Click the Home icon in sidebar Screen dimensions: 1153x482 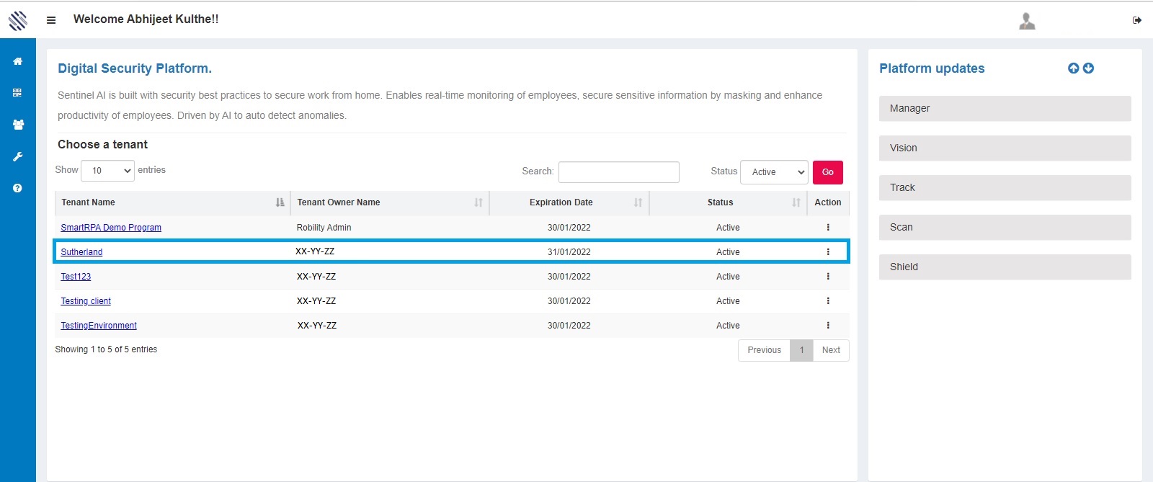pyautogui.click(x=18, y=61)
